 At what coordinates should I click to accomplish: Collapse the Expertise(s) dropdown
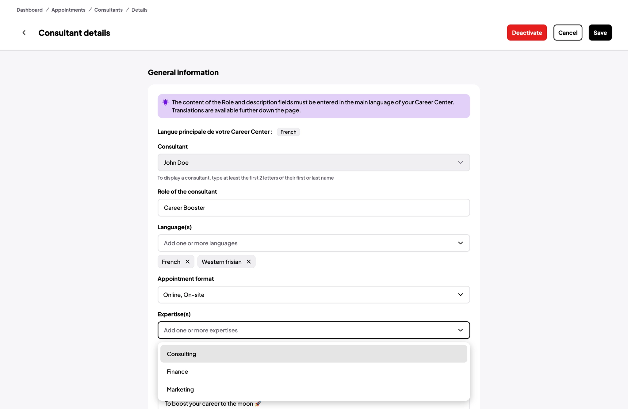coord(314,330)
